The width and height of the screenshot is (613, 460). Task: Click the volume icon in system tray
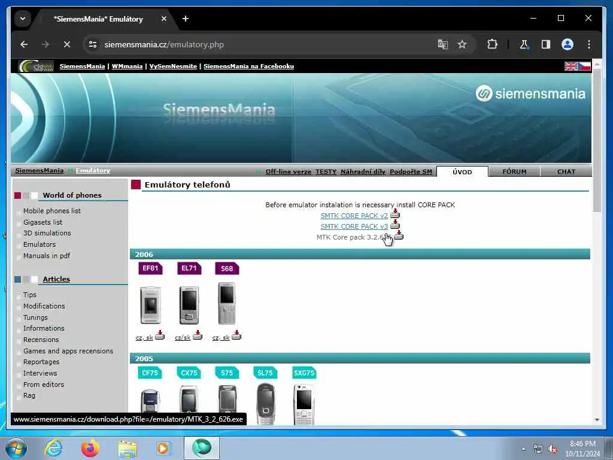(x=552, y=449)
